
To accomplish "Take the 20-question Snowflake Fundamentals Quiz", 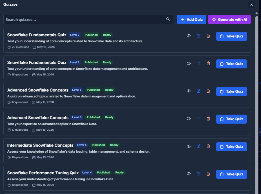I will point(231,36).
